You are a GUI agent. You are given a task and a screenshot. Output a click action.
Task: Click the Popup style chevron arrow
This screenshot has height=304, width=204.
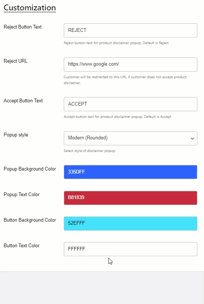pos(193,138)
